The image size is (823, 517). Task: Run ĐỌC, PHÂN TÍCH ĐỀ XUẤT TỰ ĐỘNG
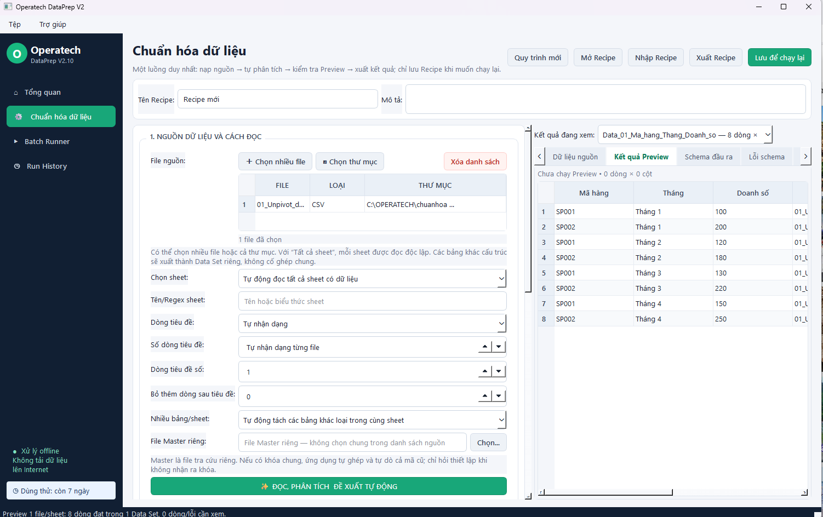coord(329,486)
